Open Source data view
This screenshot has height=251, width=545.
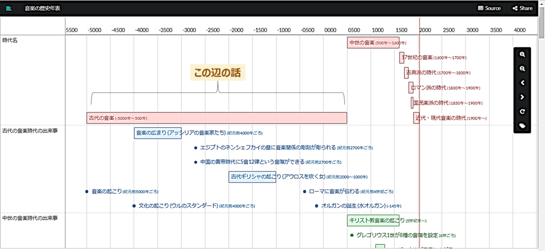coord(489,8)
